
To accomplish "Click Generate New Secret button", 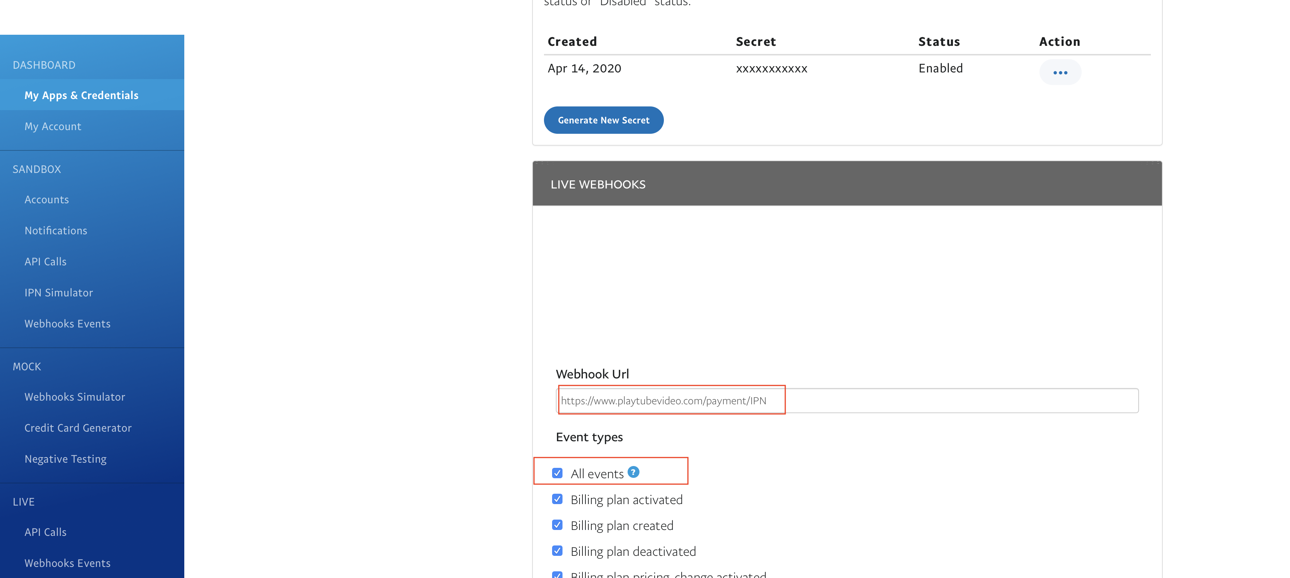I will click(603, 120).
